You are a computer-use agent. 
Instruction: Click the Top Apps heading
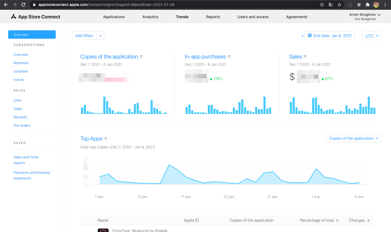tap(92, 139)
